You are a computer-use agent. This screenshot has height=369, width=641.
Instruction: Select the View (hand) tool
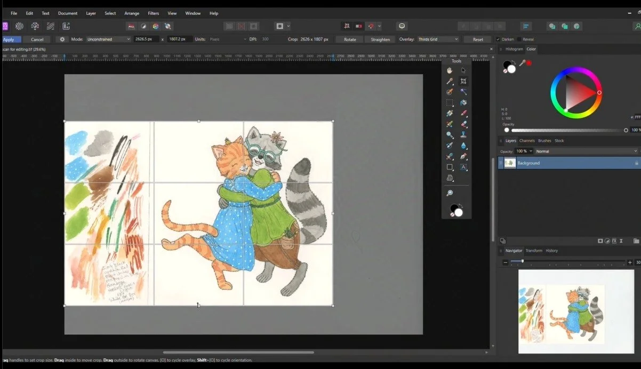[x=450, y=70]
